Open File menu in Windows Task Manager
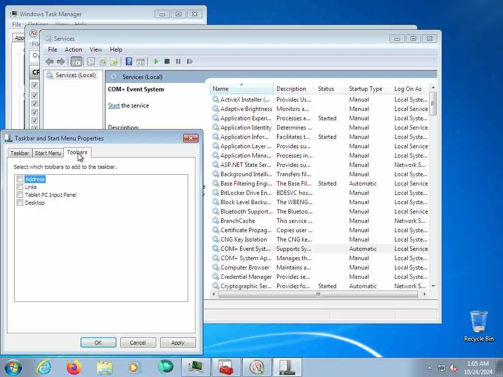 click(16, 25)
